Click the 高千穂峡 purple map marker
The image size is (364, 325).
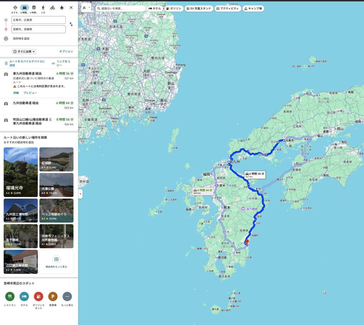[x=243, y=209]
